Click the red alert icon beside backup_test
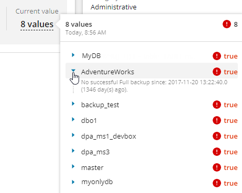The image size is (242, 193). pyautogui.click(x=217, y=105)
